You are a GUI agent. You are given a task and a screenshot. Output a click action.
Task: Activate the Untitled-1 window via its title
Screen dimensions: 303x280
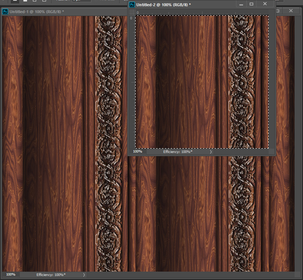(37, 11)
